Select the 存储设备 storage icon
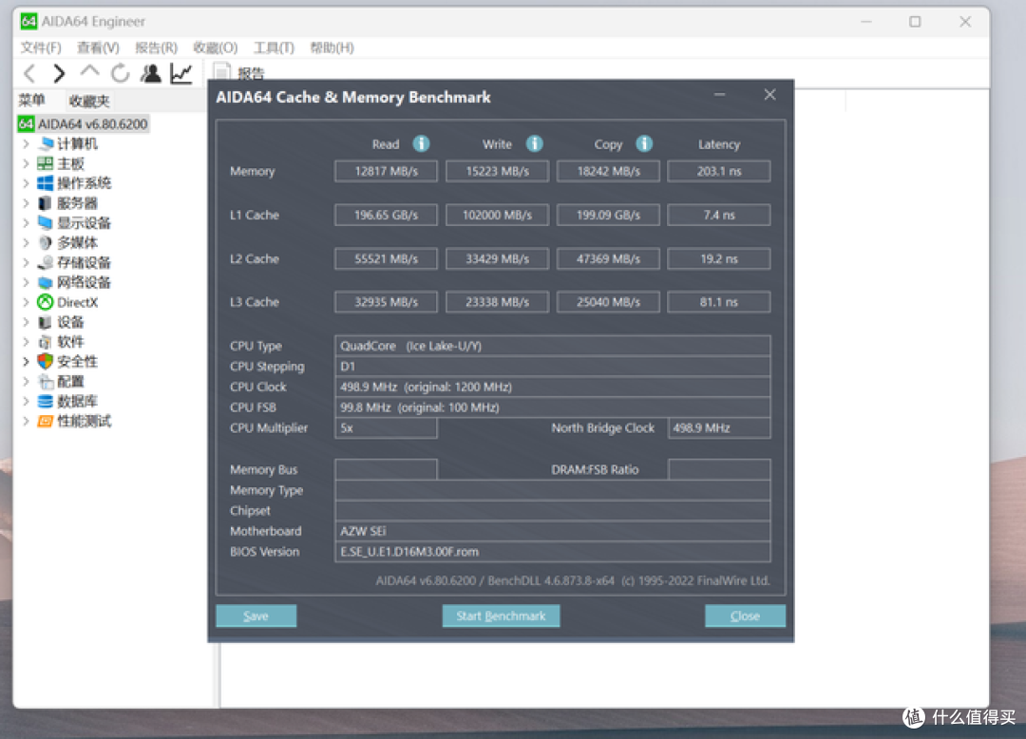Viewport: 1026px width, 739px height. pyautogui.click(x=46, y=263)
